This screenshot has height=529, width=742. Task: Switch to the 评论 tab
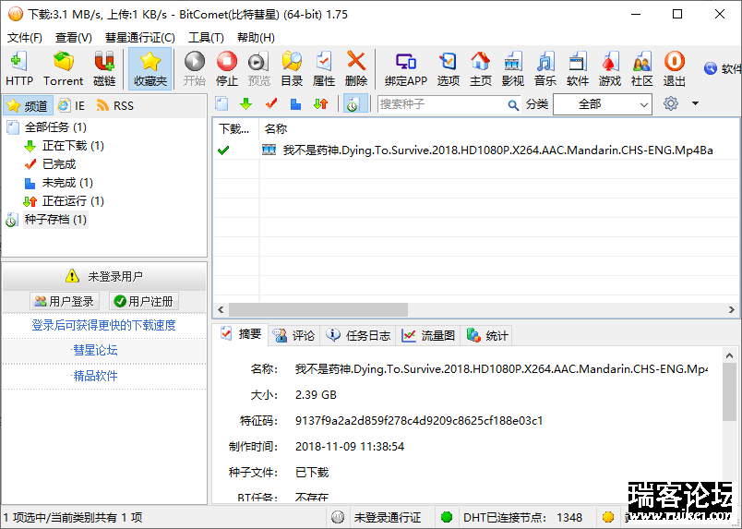click(x=293, y=336)
